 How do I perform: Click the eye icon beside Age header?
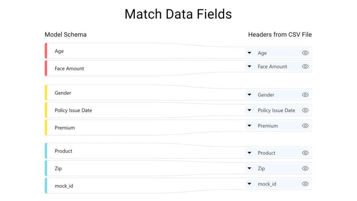point(305,53)
